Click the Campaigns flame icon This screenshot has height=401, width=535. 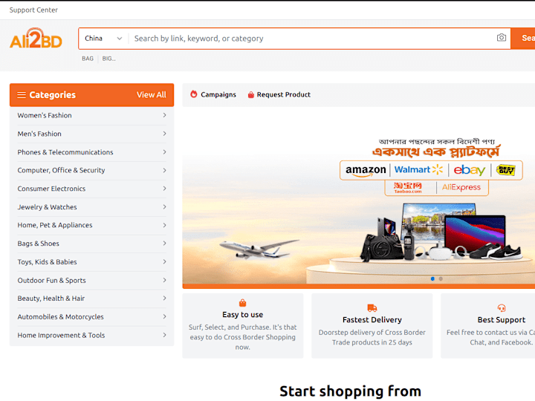193,94
